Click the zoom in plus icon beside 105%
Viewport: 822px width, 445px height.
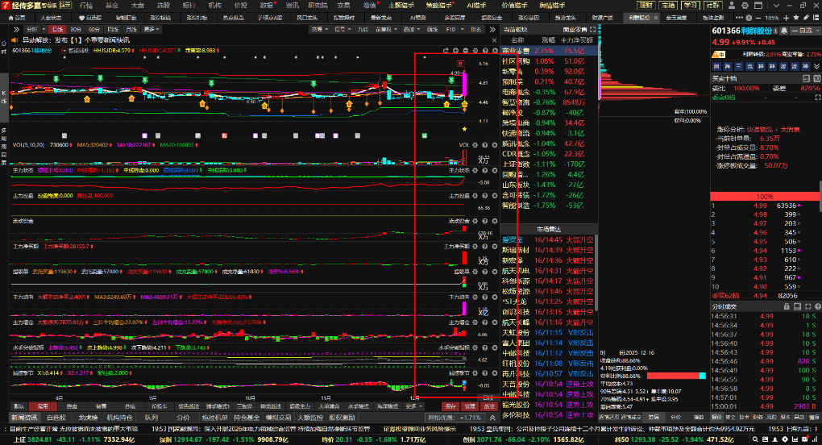[787, 17]
